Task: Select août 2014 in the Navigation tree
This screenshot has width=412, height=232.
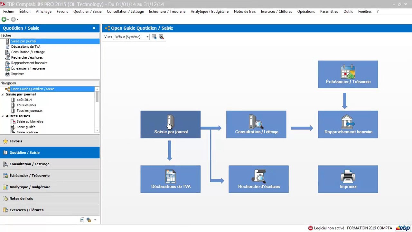Action: (24, 100)
